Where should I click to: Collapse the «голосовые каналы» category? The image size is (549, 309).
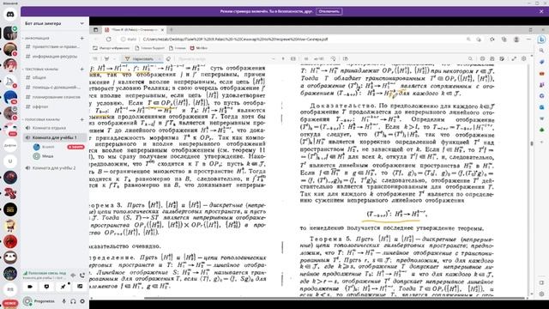point(42,119)
